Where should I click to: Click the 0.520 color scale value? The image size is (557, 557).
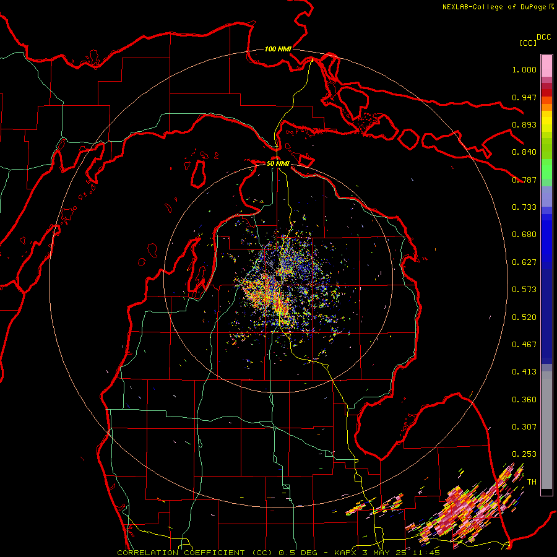524,317
